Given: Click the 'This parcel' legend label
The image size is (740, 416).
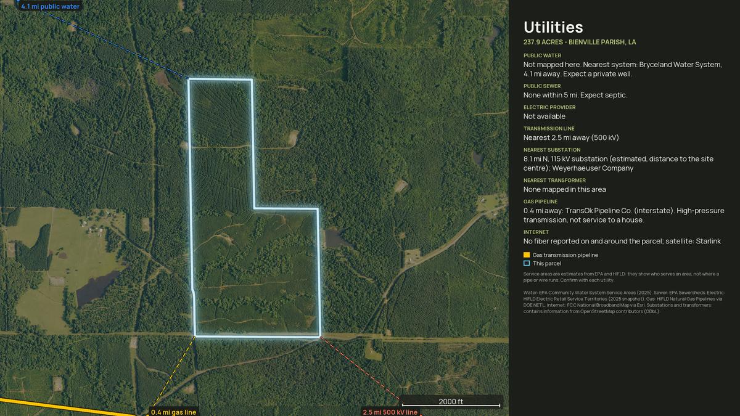Looking at the screenshot, I should tap(547, 263).
